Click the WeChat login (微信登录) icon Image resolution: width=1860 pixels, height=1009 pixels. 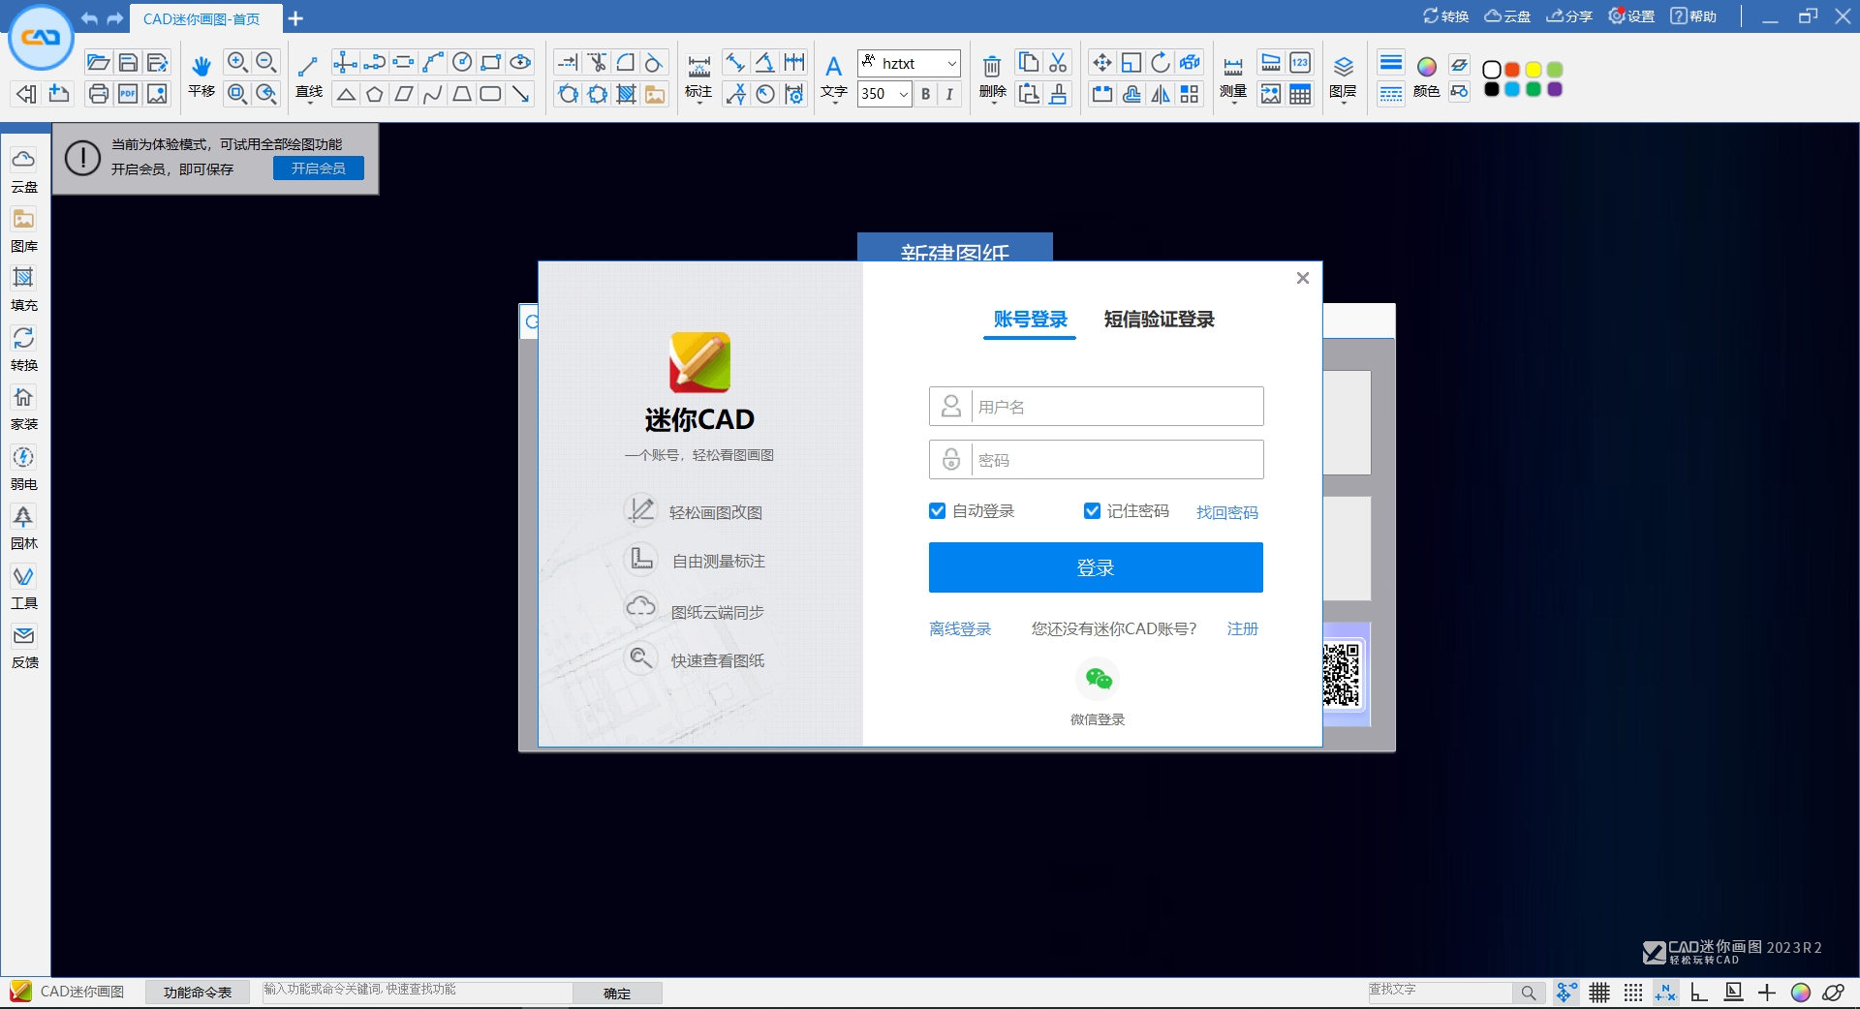tap(1098, 679)
